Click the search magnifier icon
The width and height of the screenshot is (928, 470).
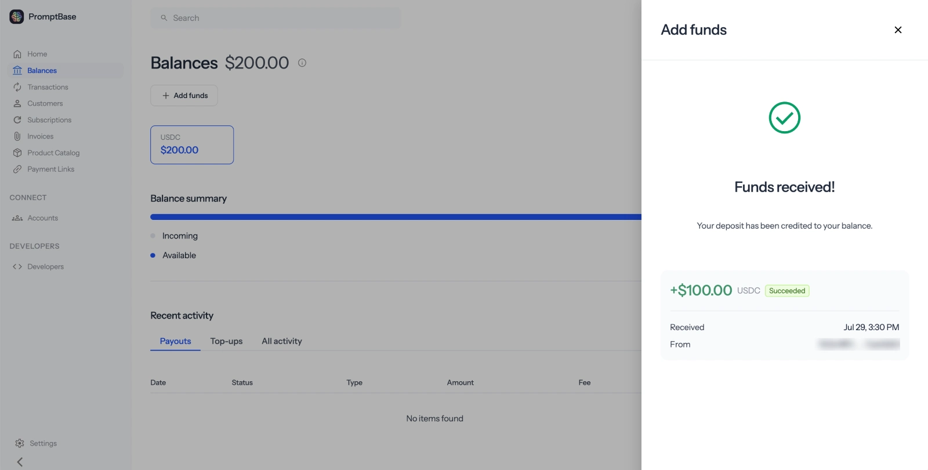164,18
